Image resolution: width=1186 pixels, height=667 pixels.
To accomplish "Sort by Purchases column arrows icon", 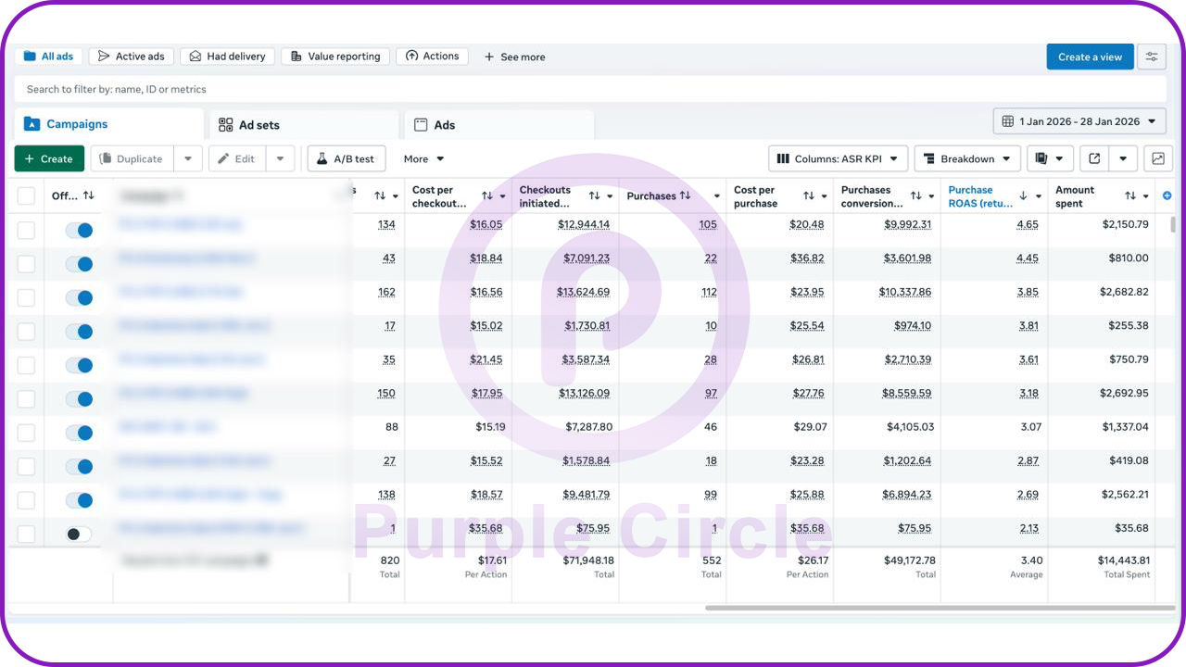I will click(x=686, y=195).
